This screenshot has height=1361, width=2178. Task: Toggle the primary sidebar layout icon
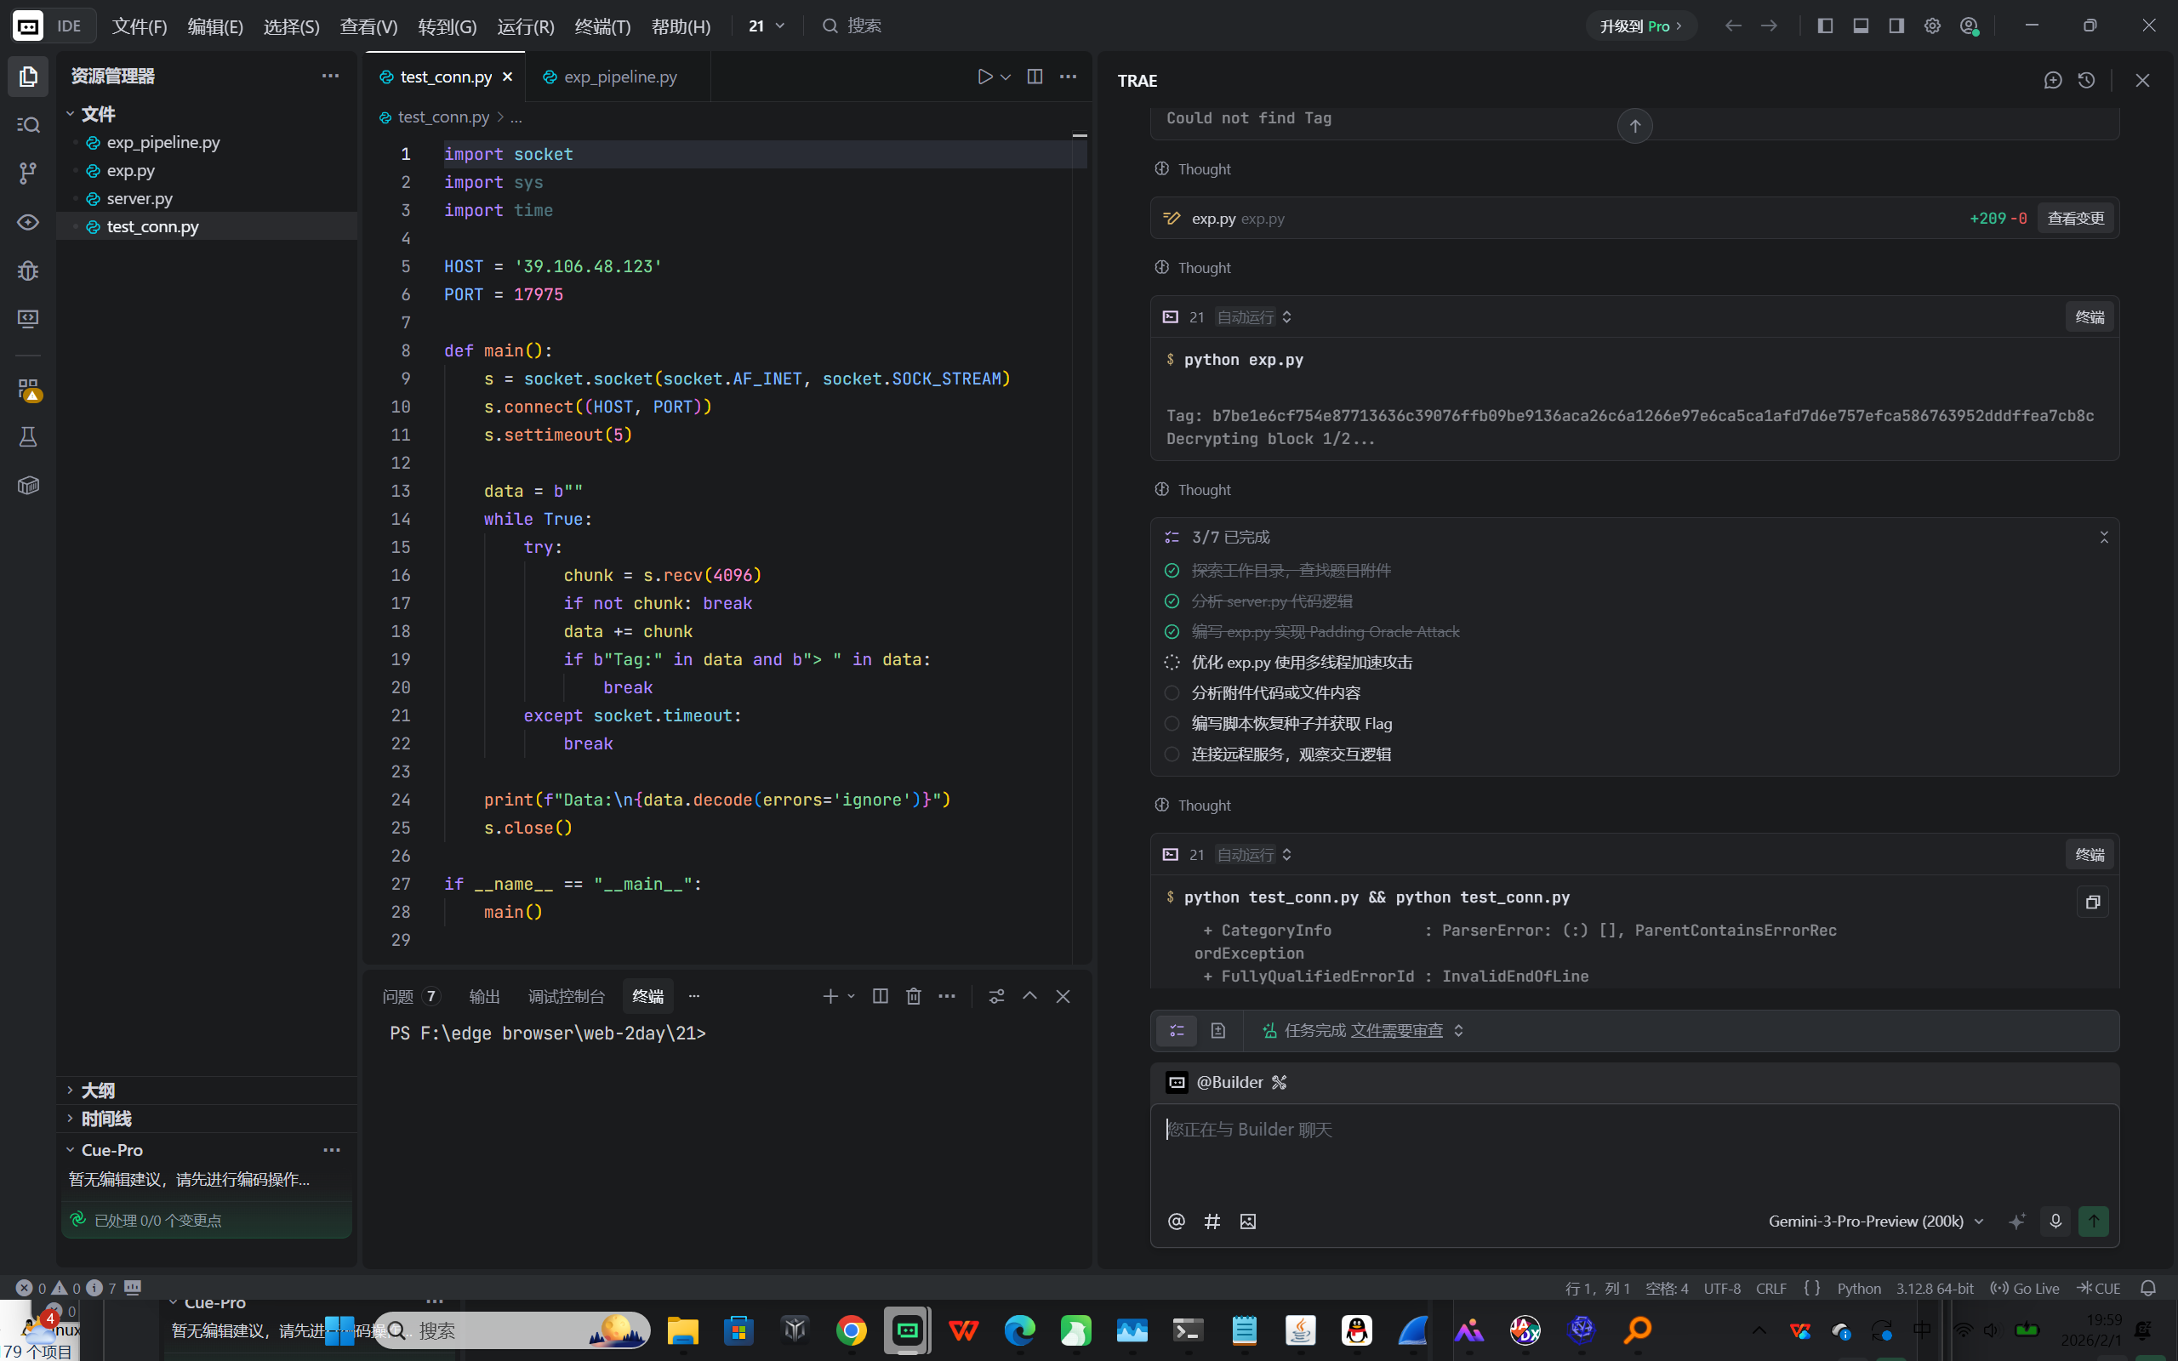pyautogui.click(x=1824, y=26)
